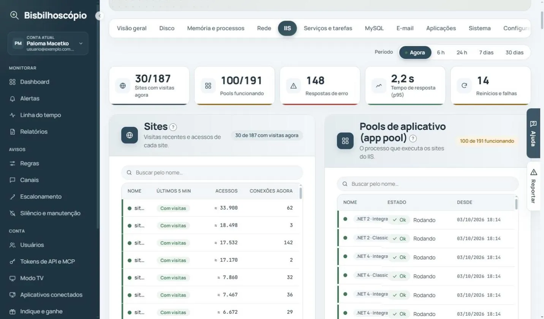544x319 pixels.
Task: Click the Respostas de erro card
Action: pyautogui.click(x=320, y=86)
